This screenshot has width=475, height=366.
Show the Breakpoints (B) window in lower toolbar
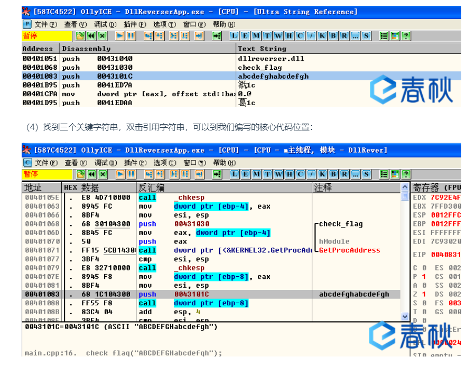pos(333,174)
